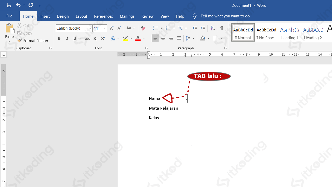Click the Numbering list icon
The width and height of the screenshot is (332, 187).
pos(168,28)
